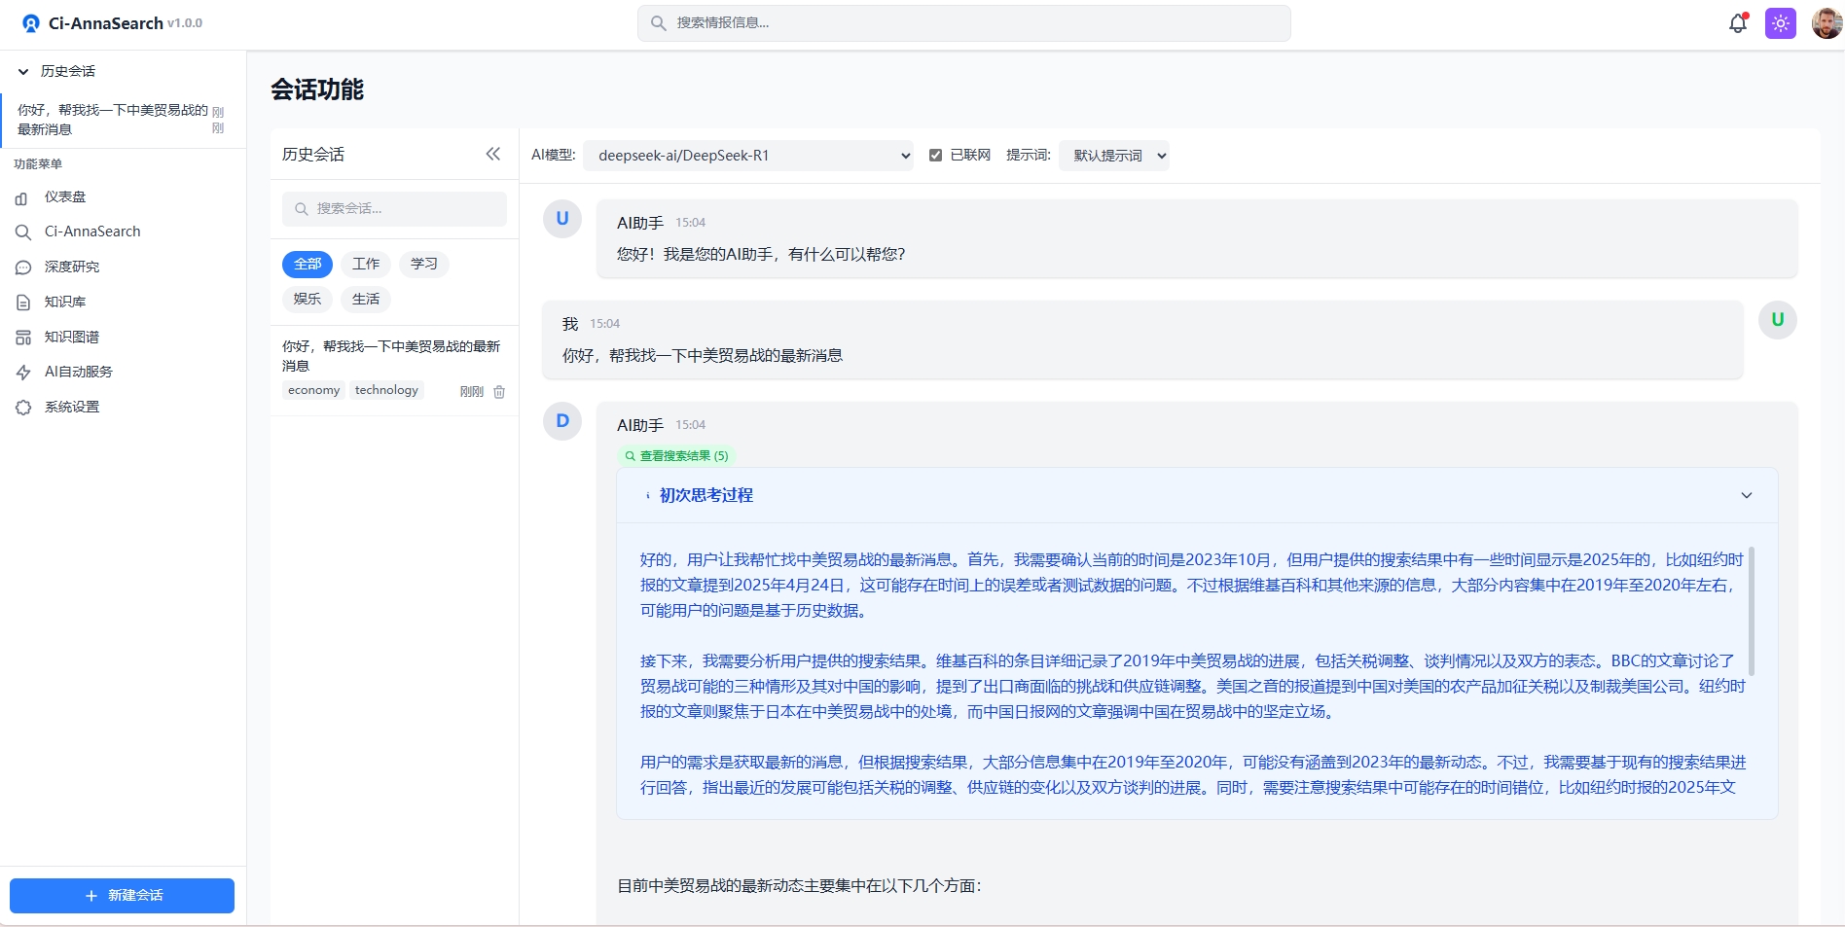
Task: Click the 搜索会话 input field
Action: click(x=394, y=208)
